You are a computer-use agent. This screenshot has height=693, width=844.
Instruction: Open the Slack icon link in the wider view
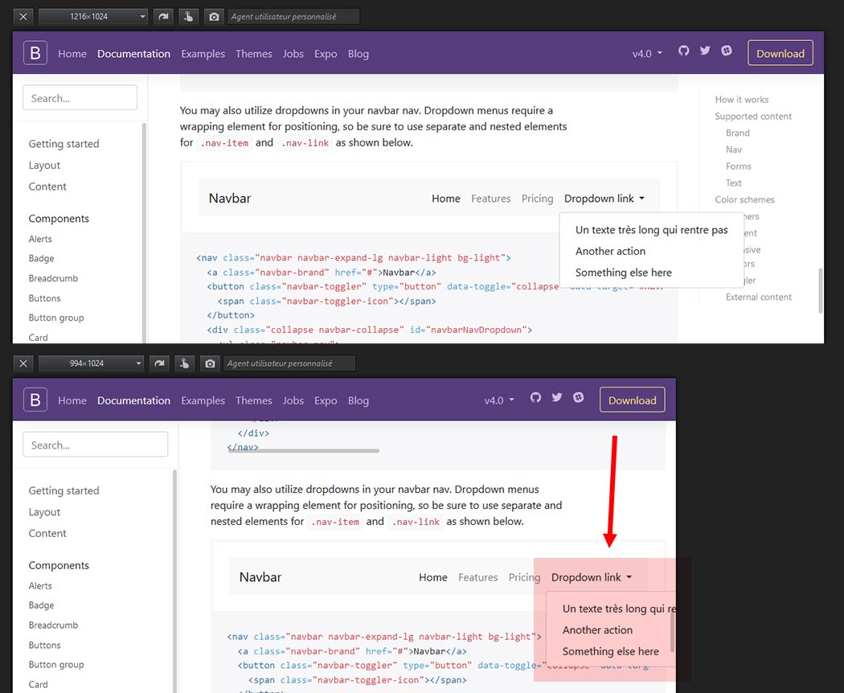click(x=727, y=51)
